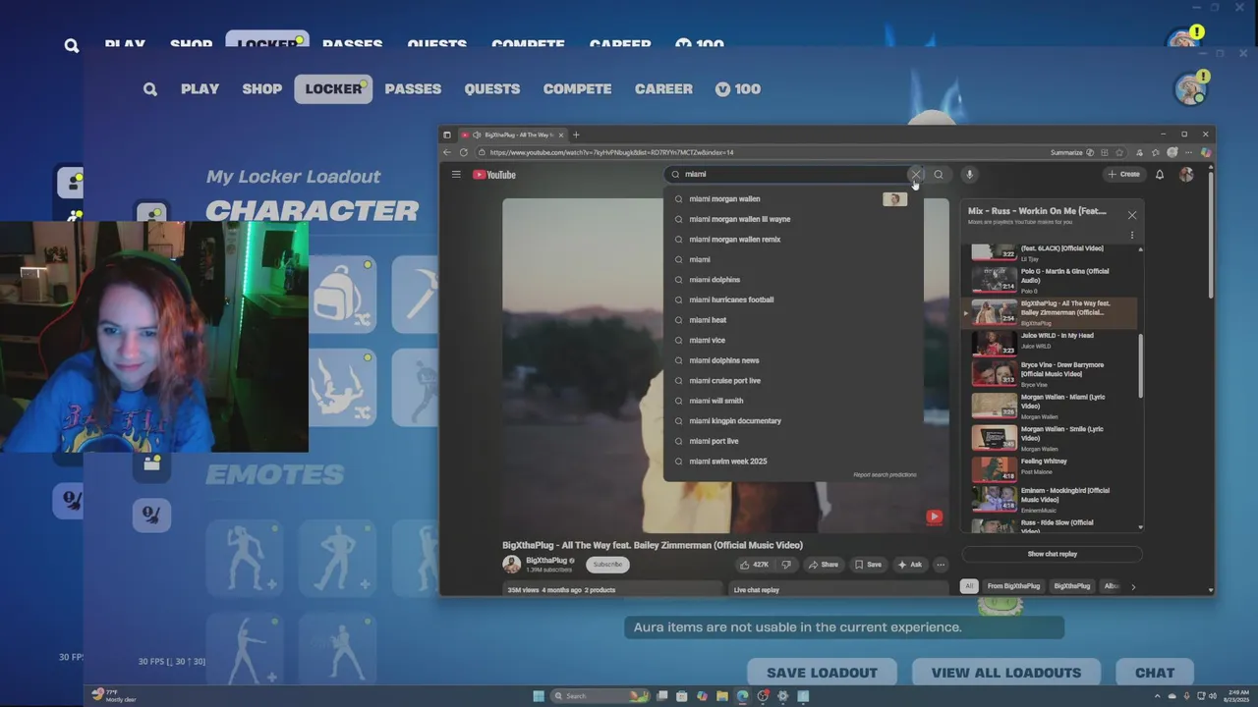Clear the YouTube search text with X
The height and width of the screenshot is (707, 1258).
[915, 175]
